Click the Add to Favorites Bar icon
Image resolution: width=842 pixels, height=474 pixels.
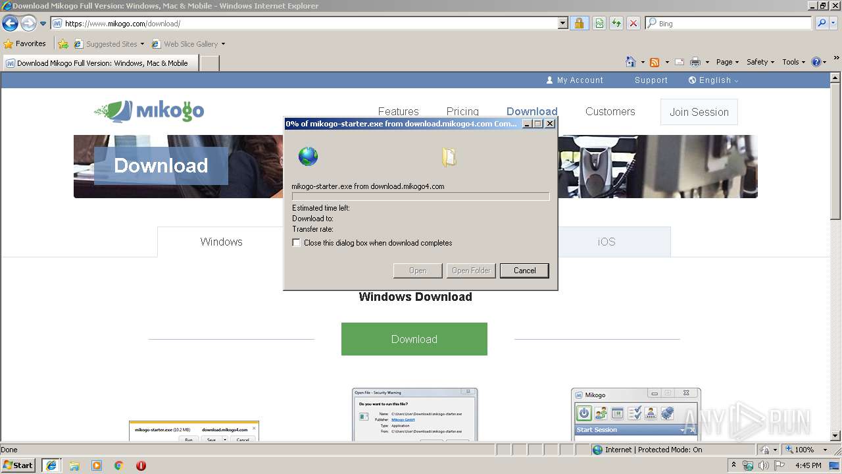click(62, 44)
